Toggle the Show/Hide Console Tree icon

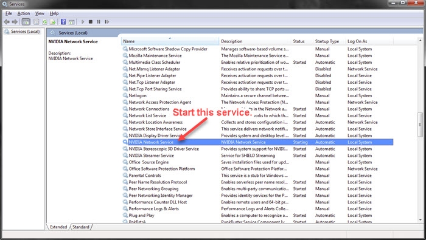coord(26,22)
